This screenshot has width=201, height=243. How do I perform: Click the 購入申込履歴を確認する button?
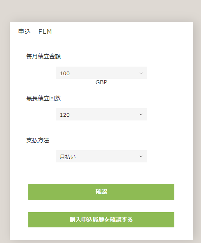[x=101, y=220]
